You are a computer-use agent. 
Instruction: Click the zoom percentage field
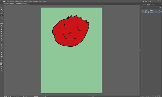6,96
